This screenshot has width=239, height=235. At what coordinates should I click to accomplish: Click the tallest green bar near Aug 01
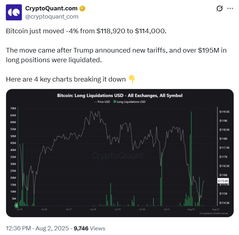point(192,157)
